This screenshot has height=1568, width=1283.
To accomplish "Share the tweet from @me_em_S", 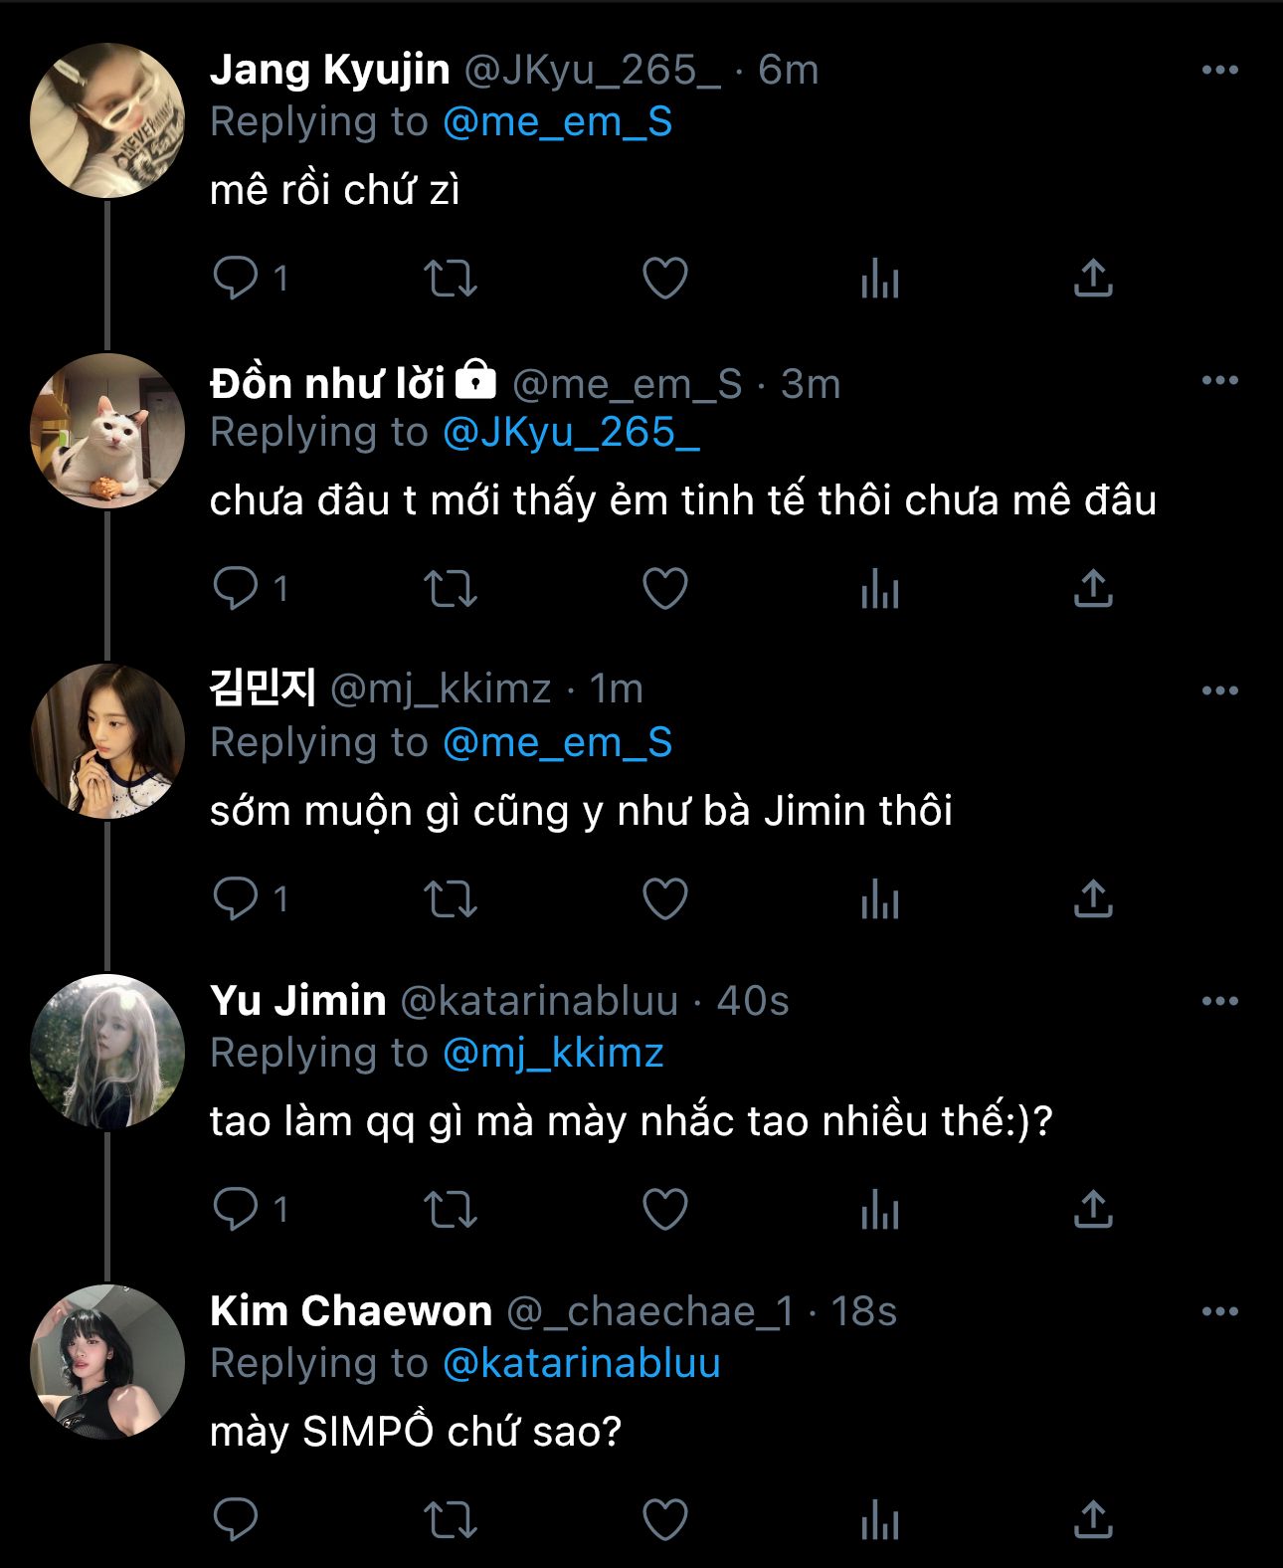I will click(1092, 589).
